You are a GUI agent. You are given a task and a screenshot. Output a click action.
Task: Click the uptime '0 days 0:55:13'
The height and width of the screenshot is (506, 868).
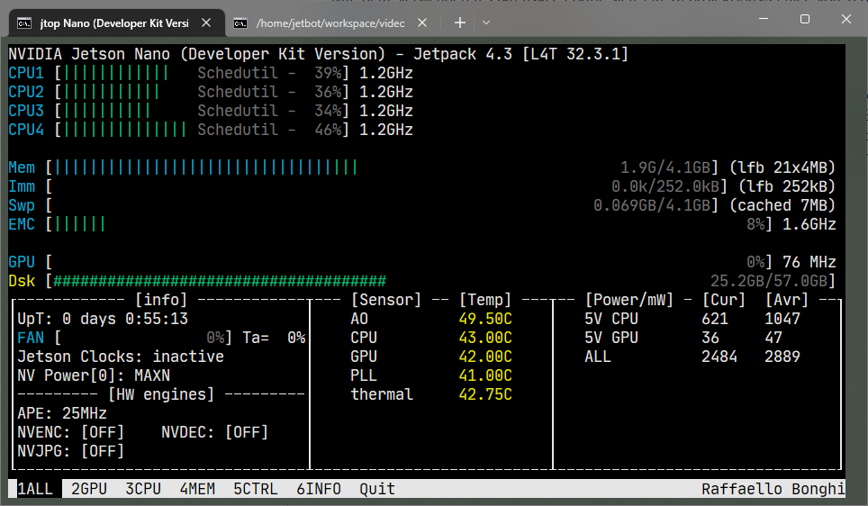(125, 319)
